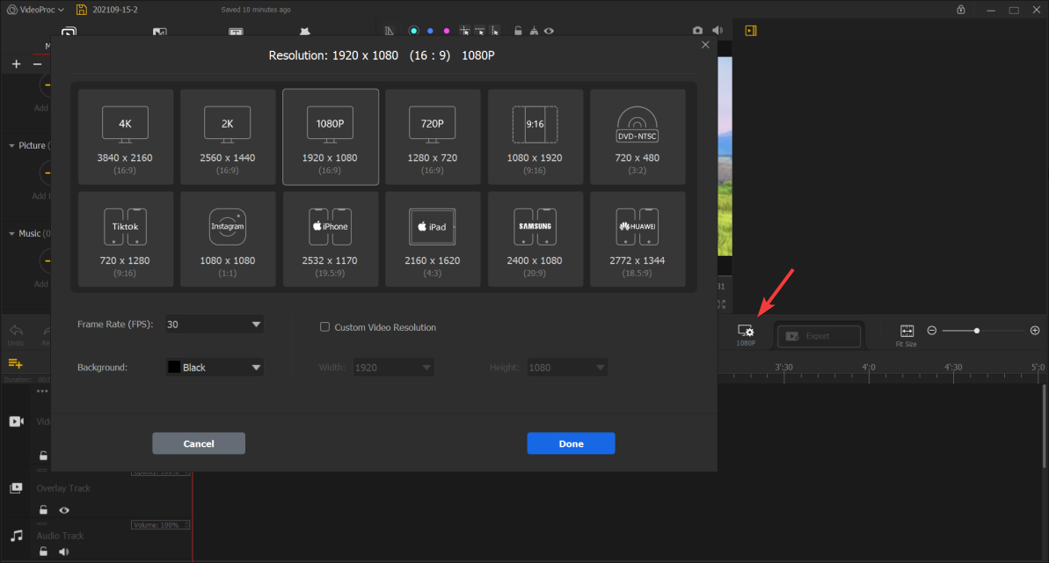Click the Height 1080 field
This screenshot has height=563, width=1049.
coord(567,367)
